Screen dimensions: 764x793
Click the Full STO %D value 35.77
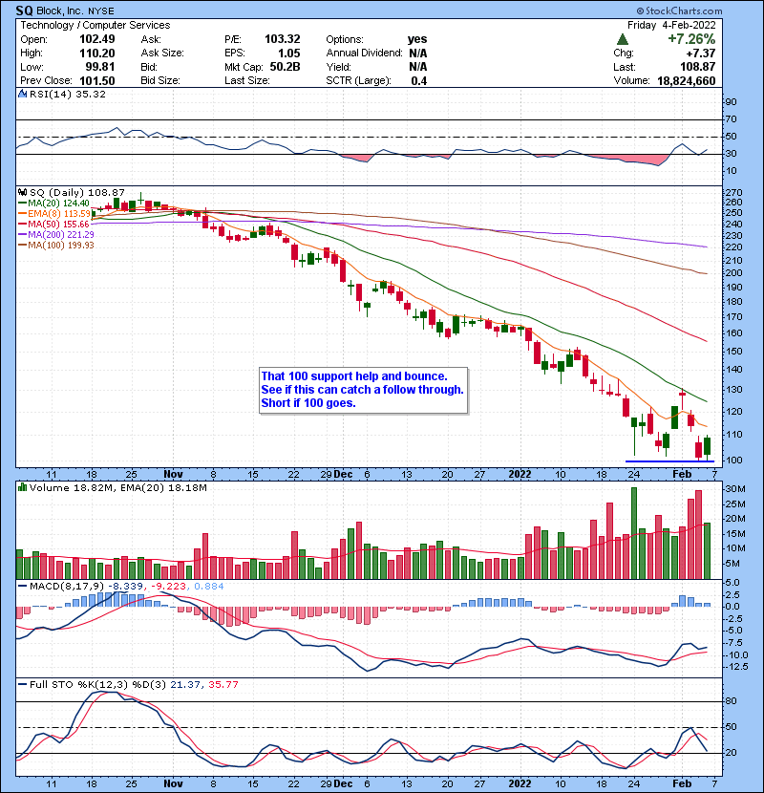tap(223, 685)
